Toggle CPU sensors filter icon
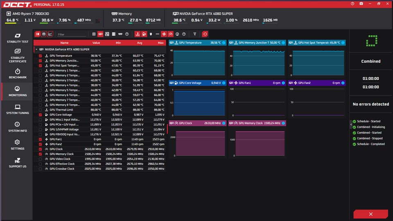Viewport: 393px width, 221px height. tap(94, 34)
